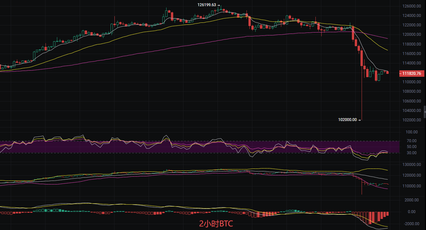Screen dimensions: 426x230
Task: Click the RSI 100.00 scale label
Action: click(x=412, y=132)
